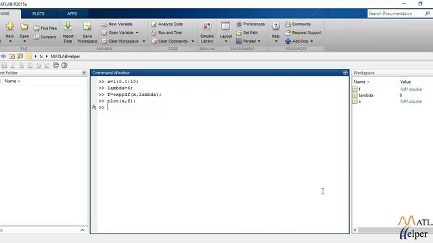
Task: Open Community link
Action: click(298, 24)
